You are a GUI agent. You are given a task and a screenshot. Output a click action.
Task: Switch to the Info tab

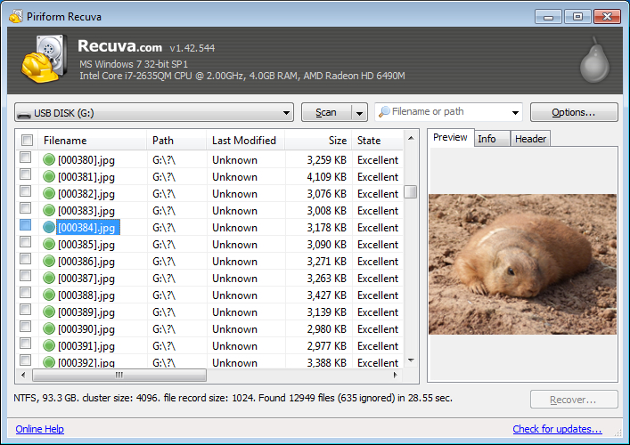(487, 139)
